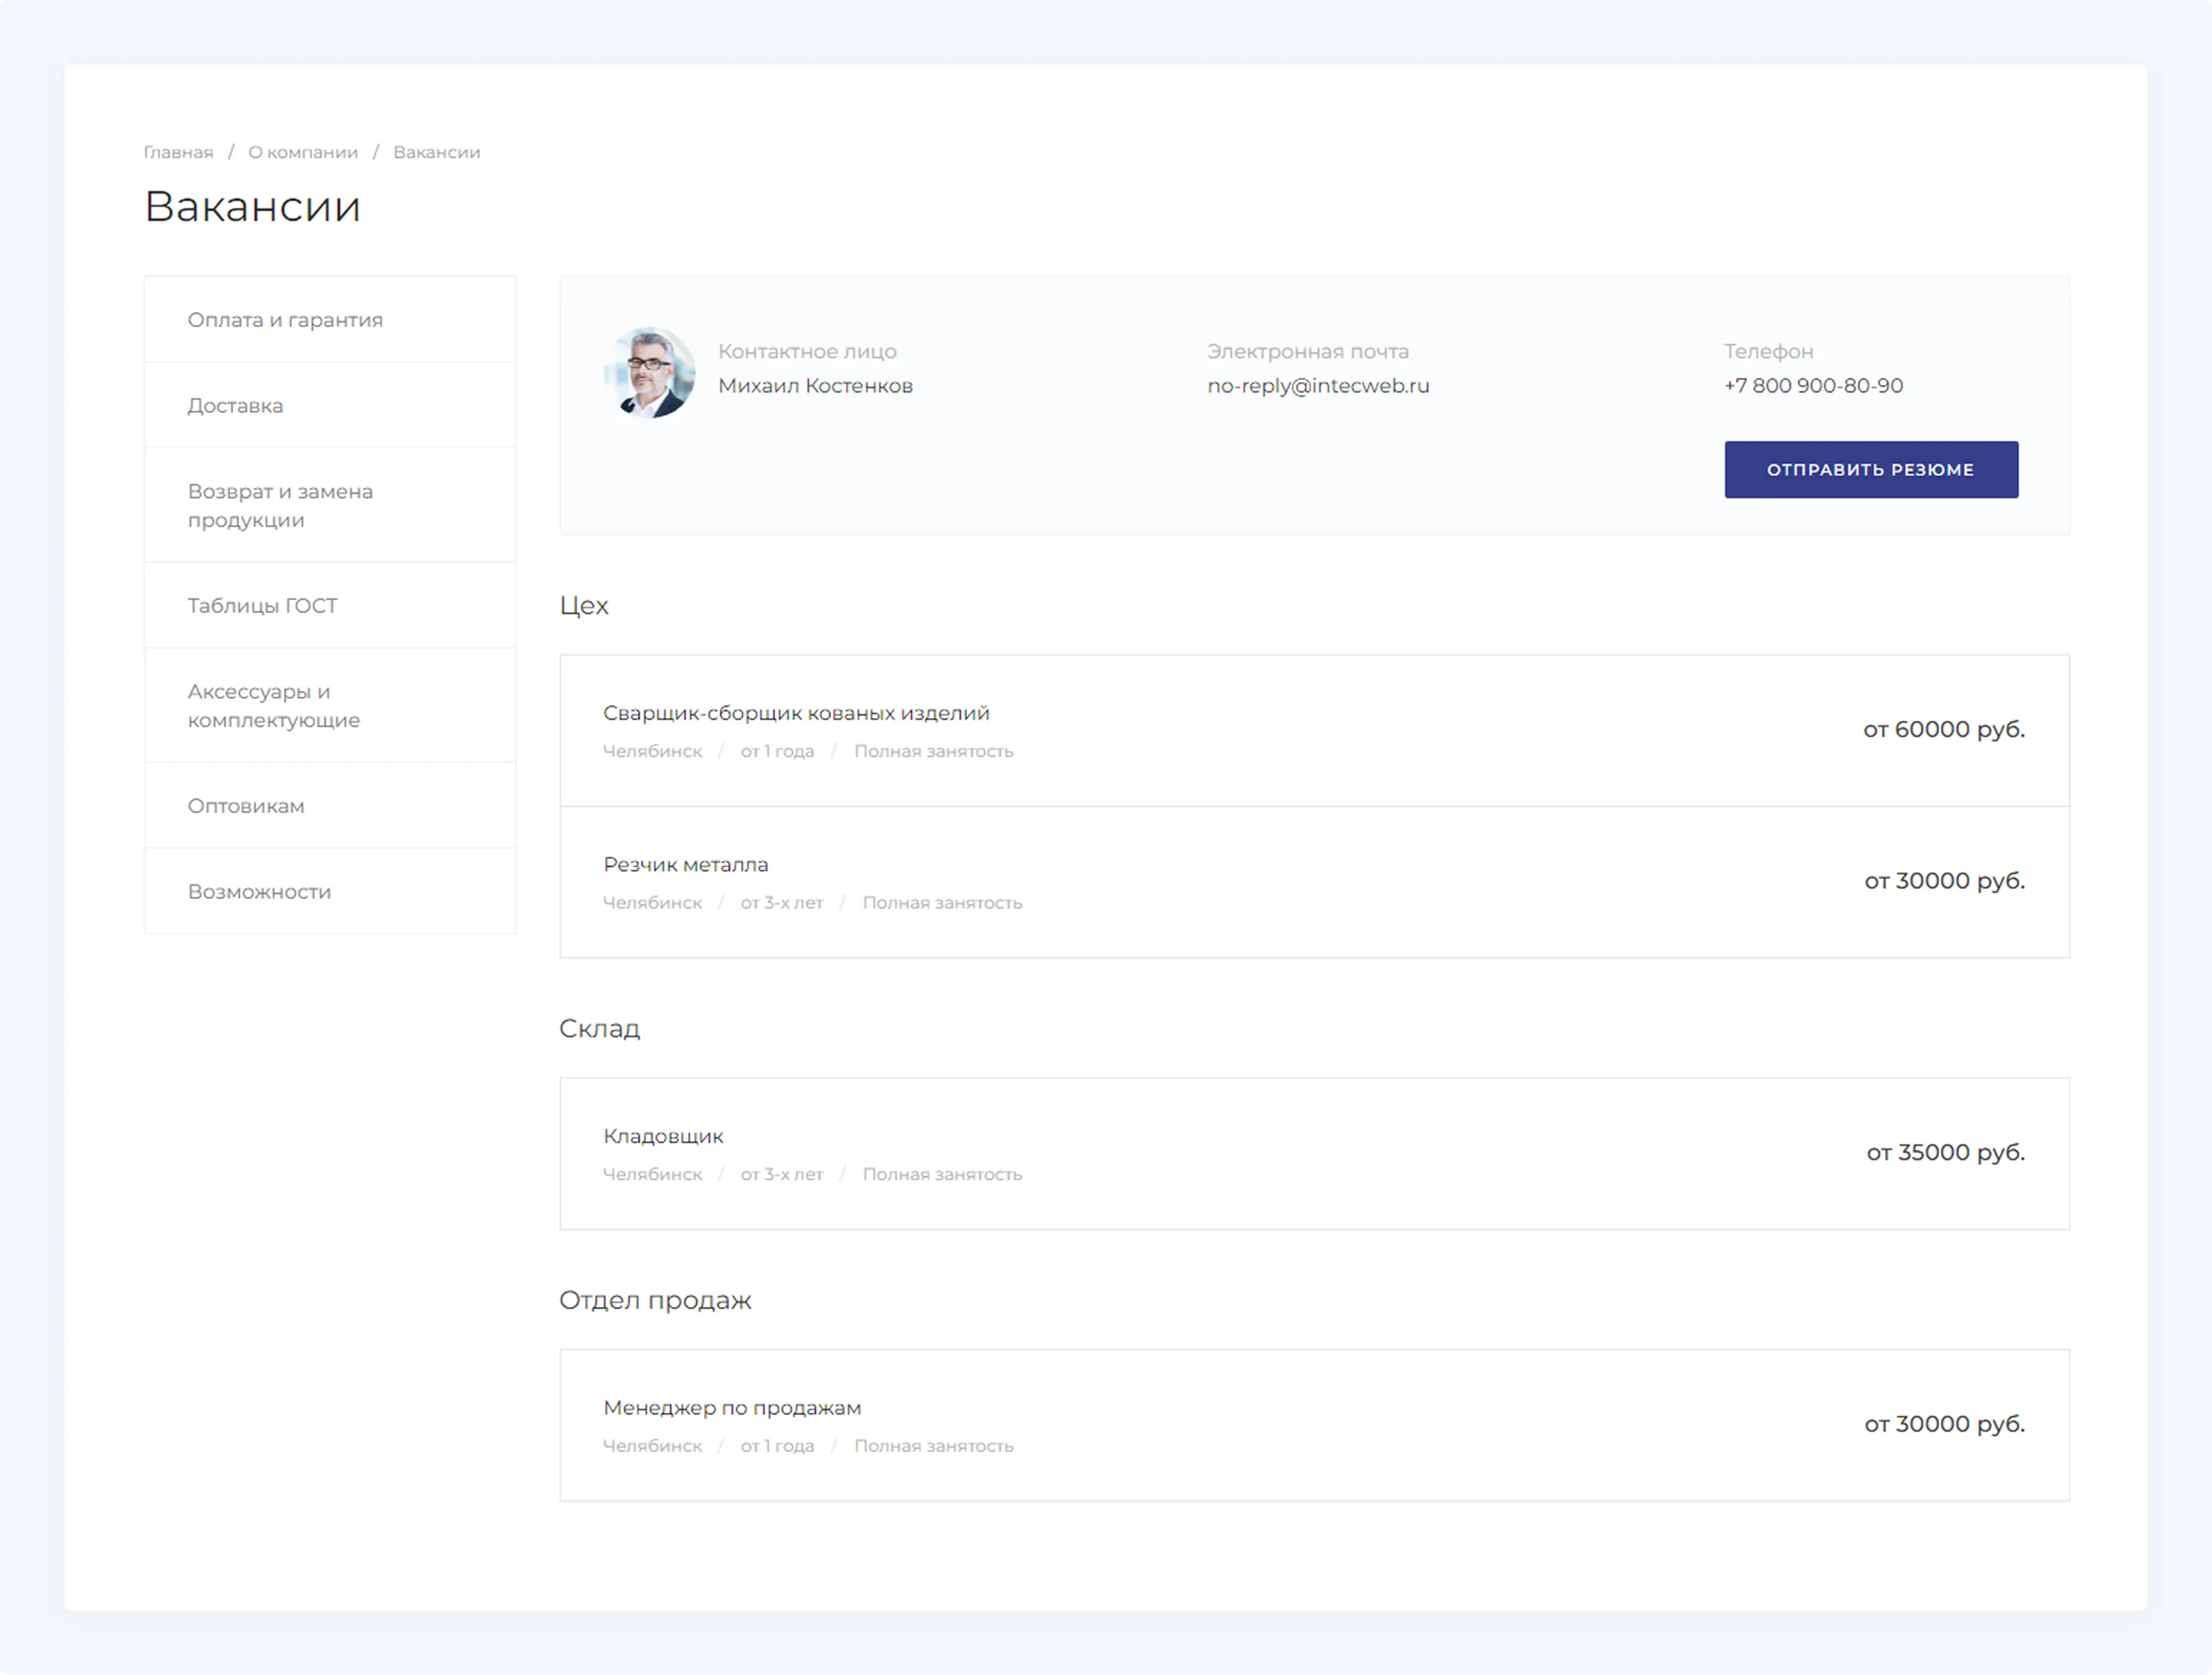Image resolution: width=2212 pixels, height=1675 pixels.
Task: Expand the Резчик металла vacancy
Action: (x=685, y=864)
